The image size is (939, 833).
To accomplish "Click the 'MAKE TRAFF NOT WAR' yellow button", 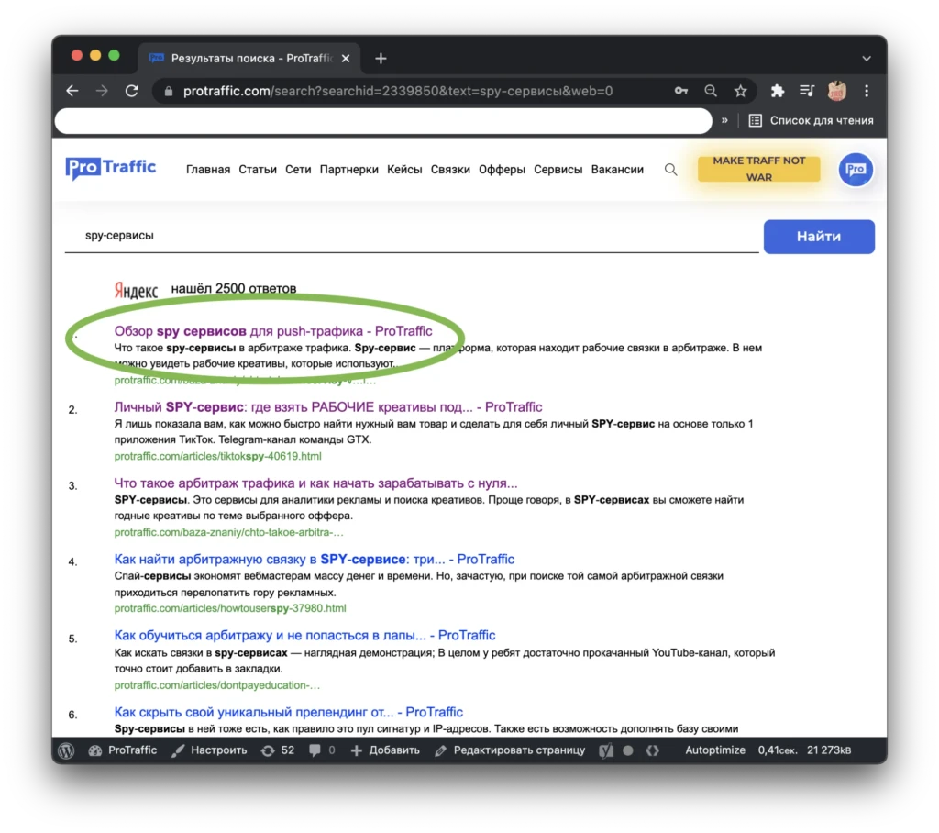I will click(758, 169).
